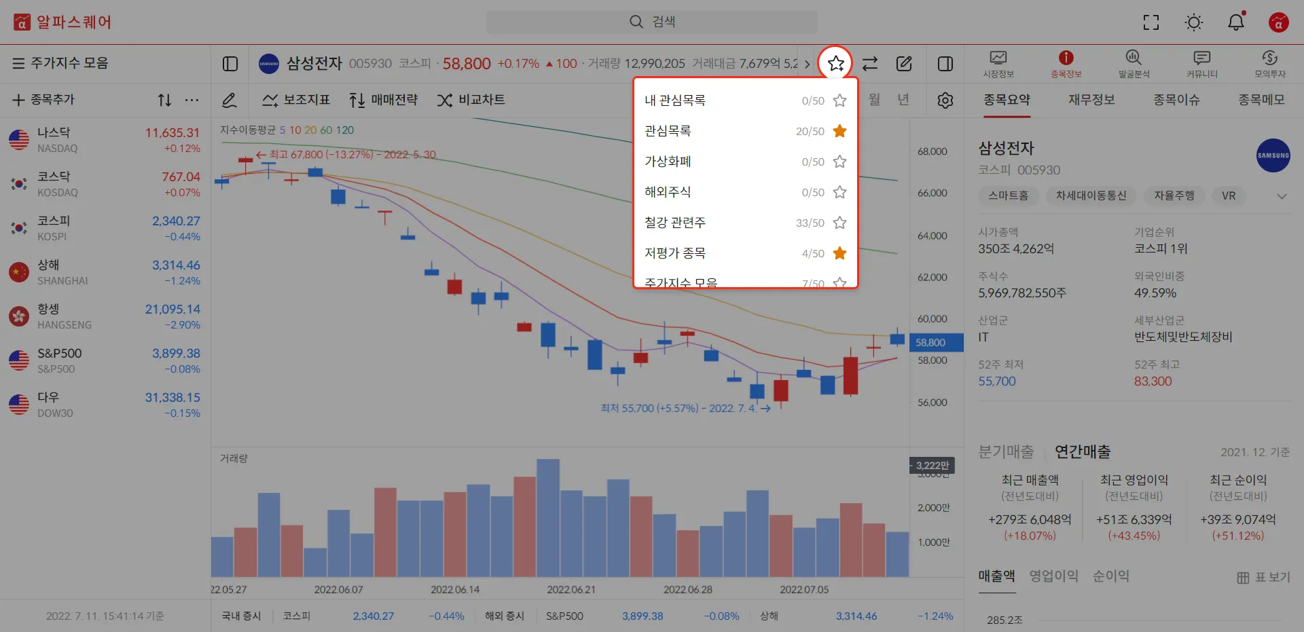Screen dimensions: 1304x632
Task: Switch to 연간매출 view
Action: click(x=1083, y=451)
